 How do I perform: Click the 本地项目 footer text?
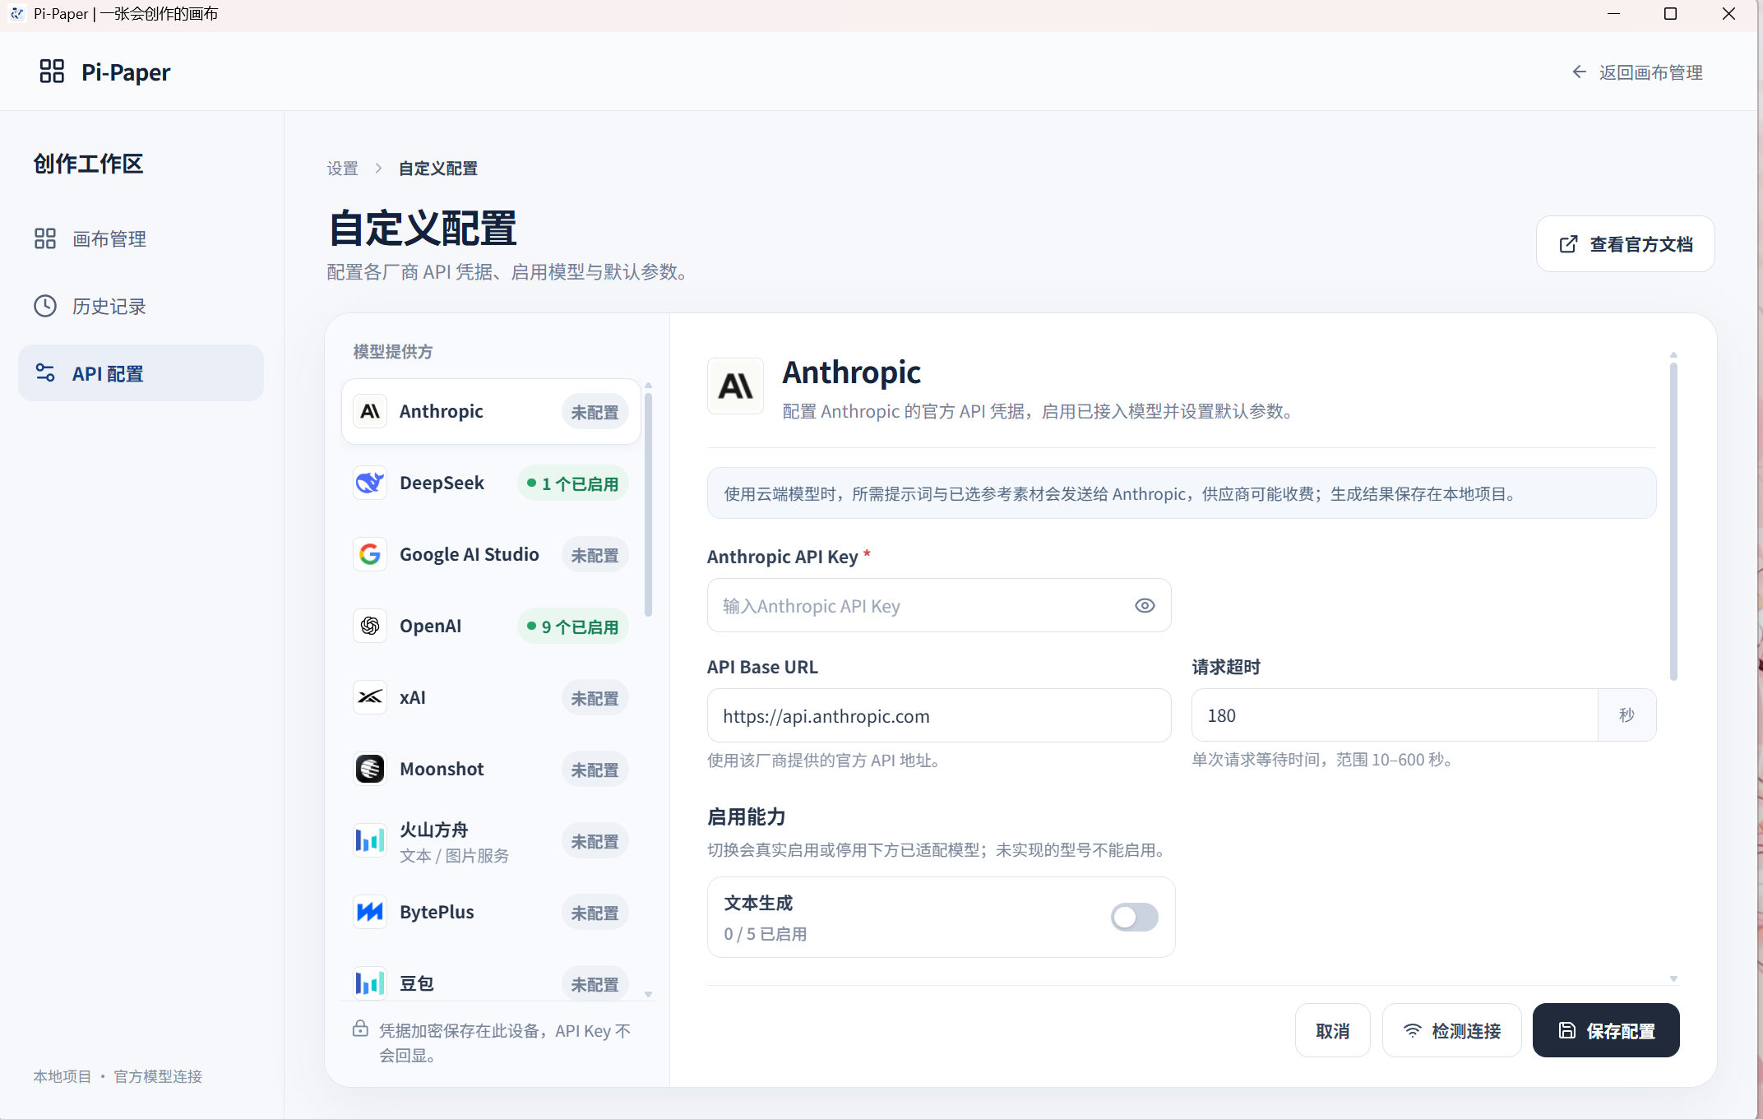[x=62, y=1076]
